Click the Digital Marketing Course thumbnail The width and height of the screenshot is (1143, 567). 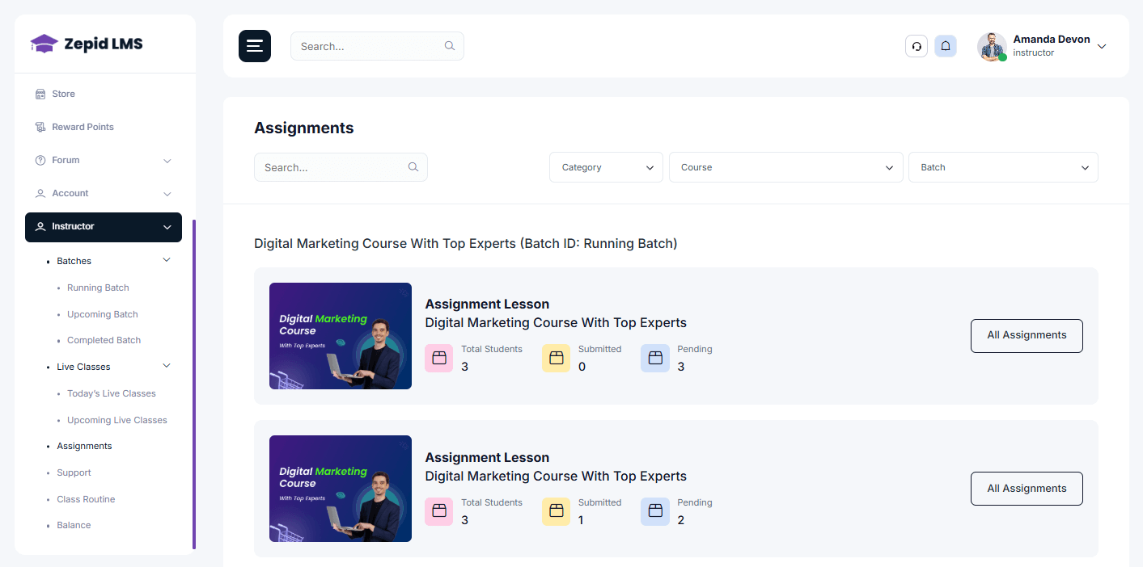pos(340,336)
